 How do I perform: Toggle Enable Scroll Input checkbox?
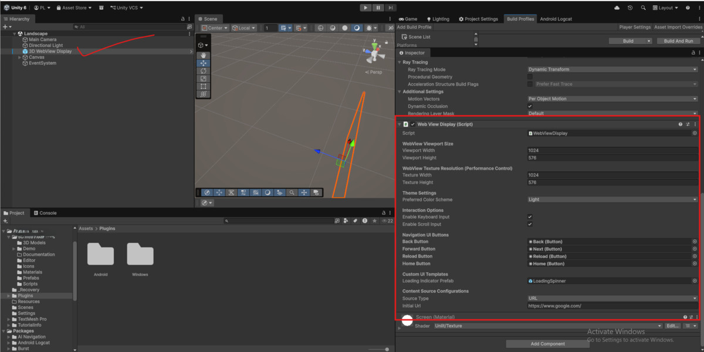click(x=530, y=224)
